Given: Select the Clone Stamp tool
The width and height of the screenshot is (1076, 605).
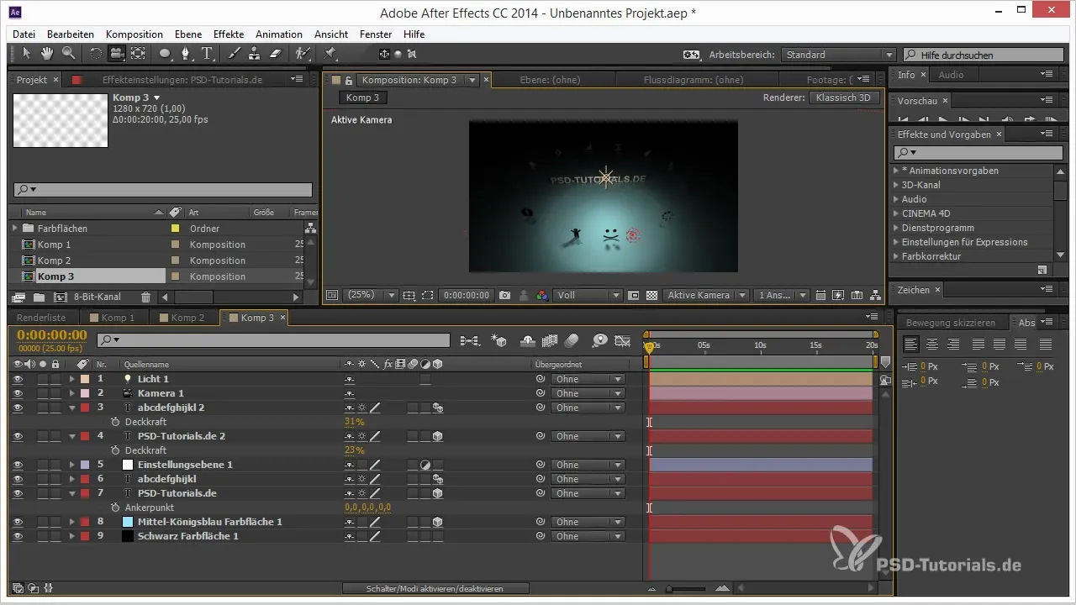Looking at the screenshot, I should tap(255, 54).
